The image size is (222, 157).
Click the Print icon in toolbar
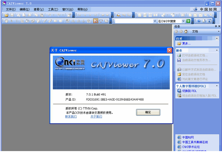(18, 15)
